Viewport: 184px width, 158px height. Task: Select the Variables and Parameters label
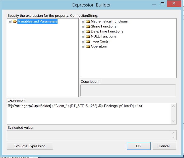coord(37,21)
